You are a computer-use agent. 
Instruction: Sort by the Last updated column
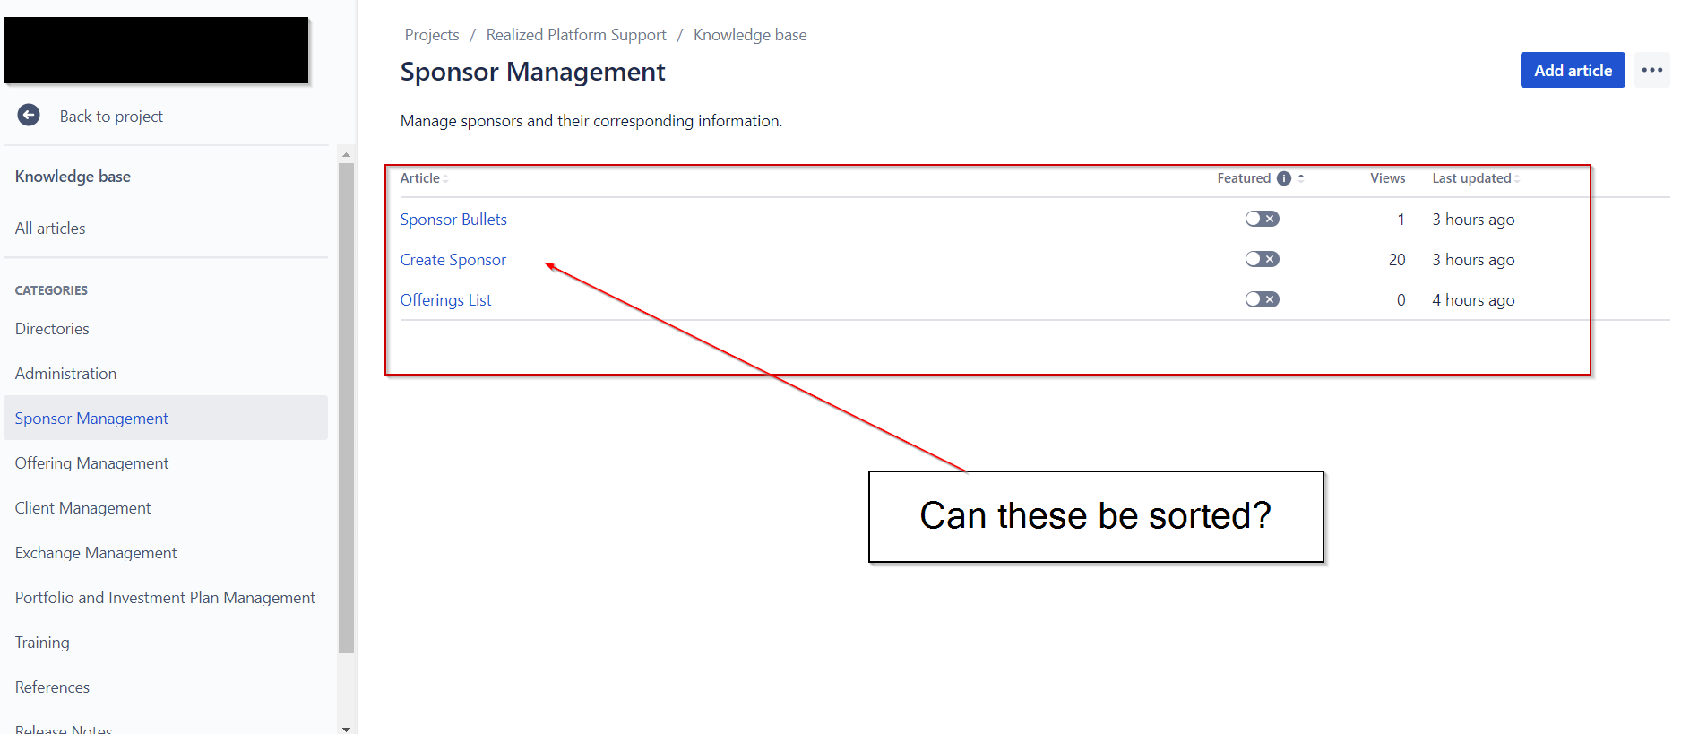[1475, 178]
